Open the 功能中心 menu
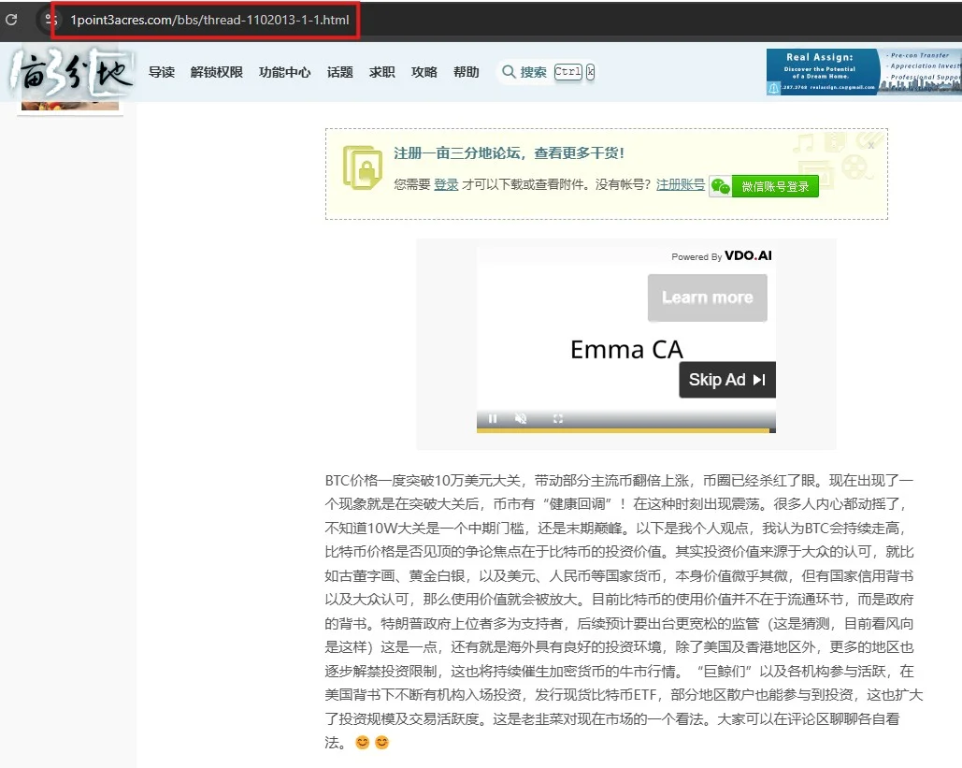This screenshot has height=768, width=962. pos(285,72)
